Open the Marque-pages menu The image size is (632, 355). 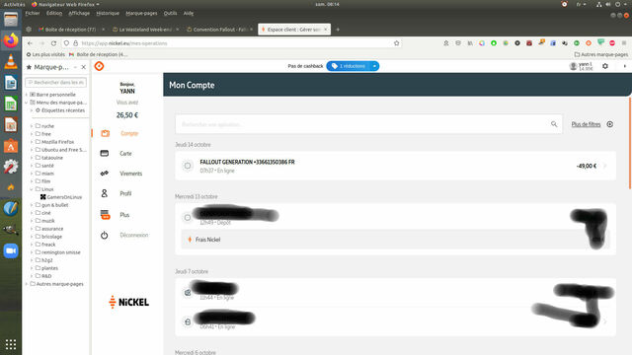[141, 13]
